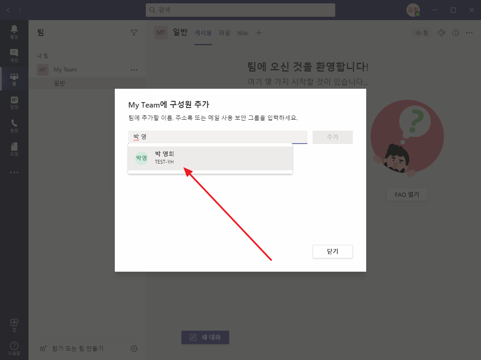481x360 pixels.
Task: Click the search magnifier icon
Action: [x=152, y=10]
